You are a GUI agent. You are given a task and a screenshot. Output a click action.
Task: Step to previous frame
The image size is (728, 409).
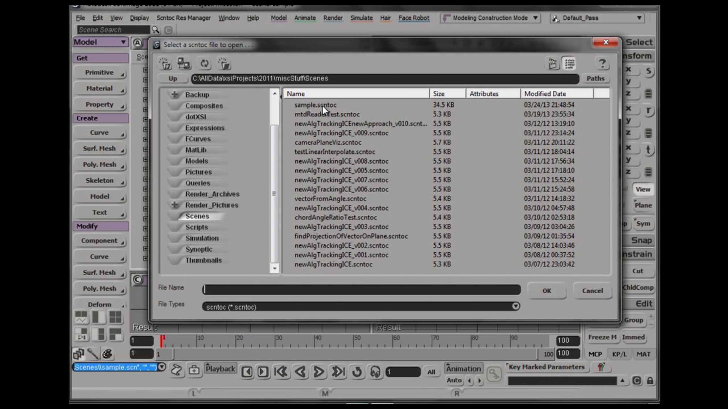[x=247, y=372]
